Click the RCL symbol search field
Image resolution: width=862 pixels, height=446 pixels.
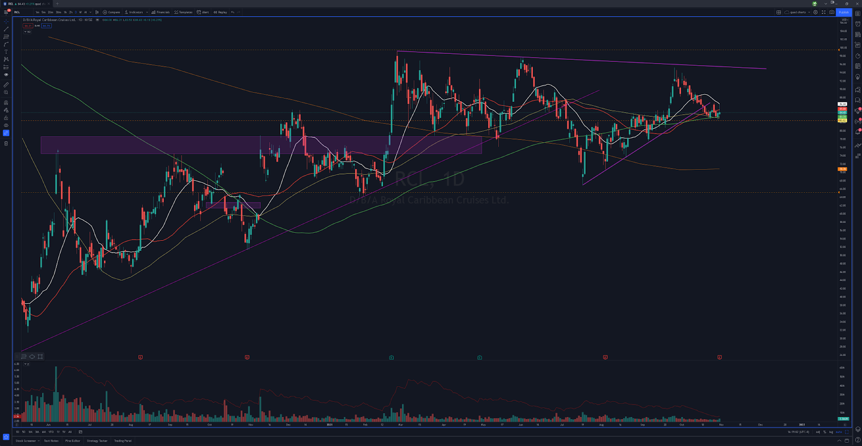coord(22,12)
